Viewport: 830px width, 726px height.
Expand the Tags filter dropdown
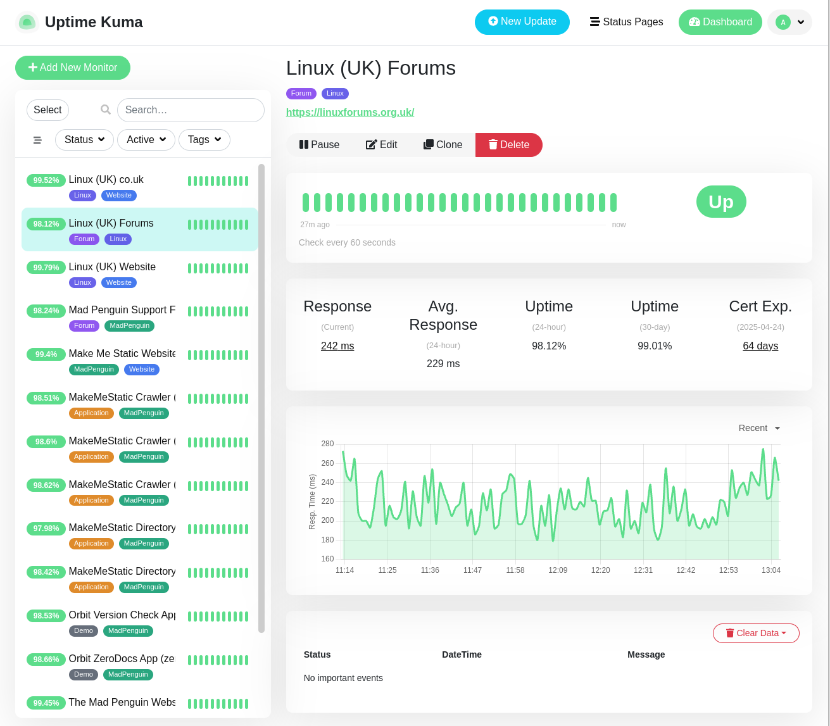click(204, 140)
